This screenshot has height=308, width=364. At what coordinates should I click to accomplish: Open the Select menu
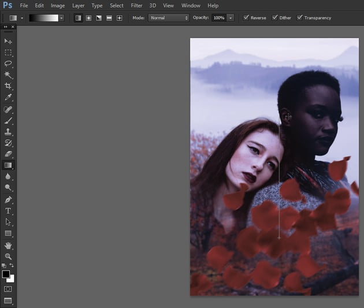(117, 6)
